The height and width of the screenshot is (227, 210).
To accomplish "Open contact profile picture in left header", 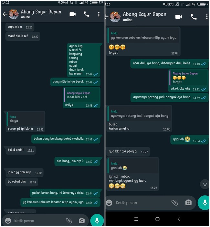I will click(x=14, y=14).
